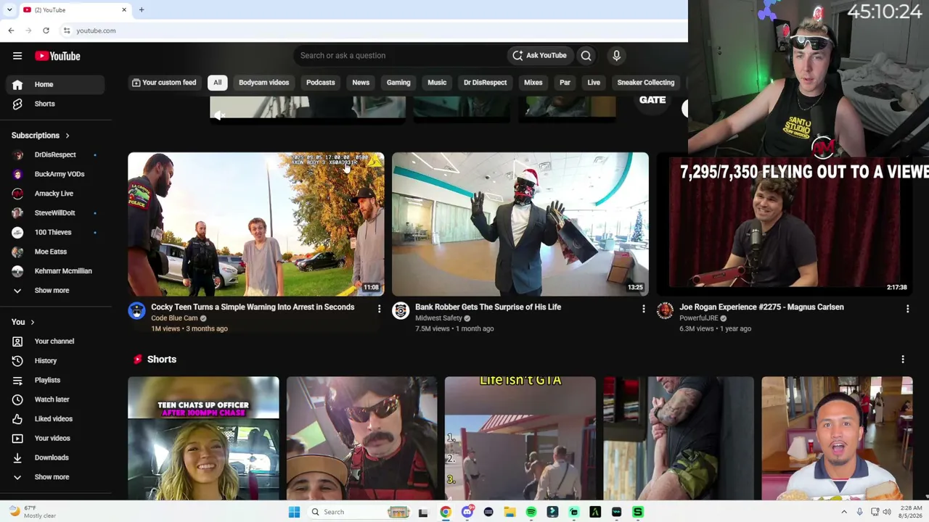Viewport: 929px width, 522px height.
Task: Show more items below Downloads
Action: coord(56,477)
